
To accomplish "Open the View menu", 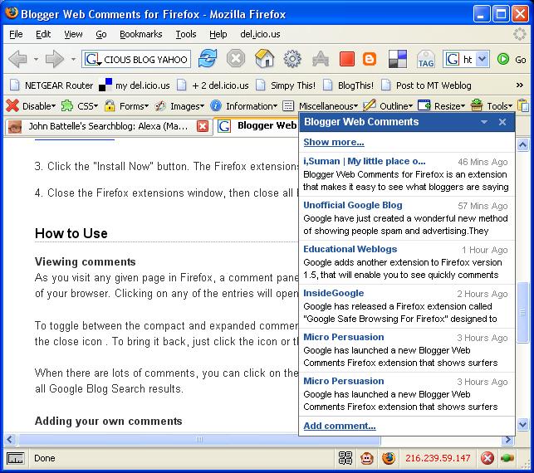I will 73,34.
